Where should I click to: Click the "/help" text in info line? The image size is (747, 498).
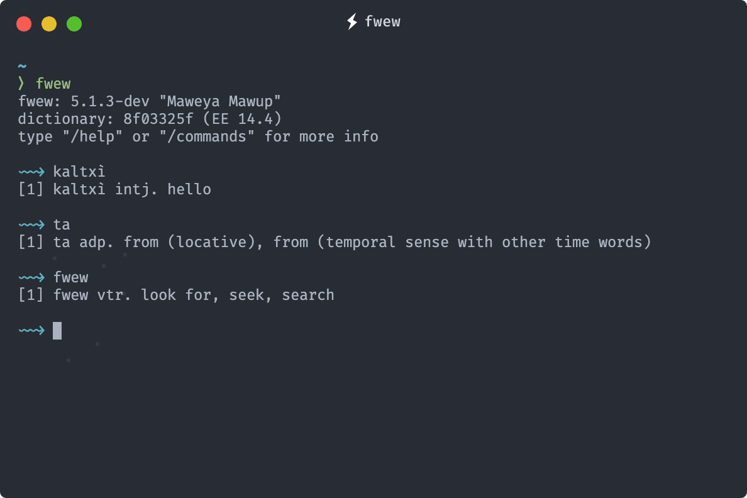tap(92, 136)
